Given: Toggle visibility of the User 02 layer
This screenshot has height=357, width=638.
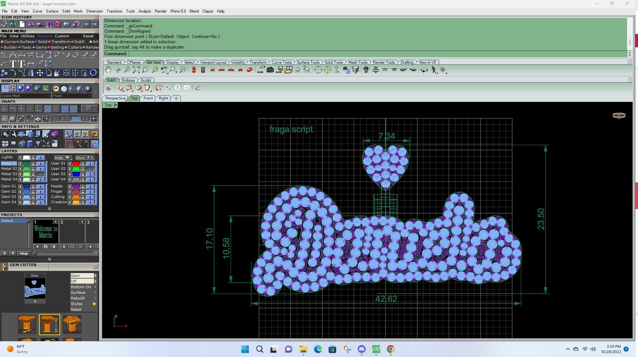Looking at the screenshot, I should 90,169.
